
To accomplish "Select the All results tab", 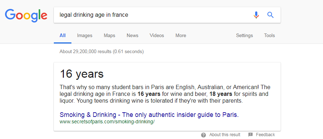I will point(62,35).
